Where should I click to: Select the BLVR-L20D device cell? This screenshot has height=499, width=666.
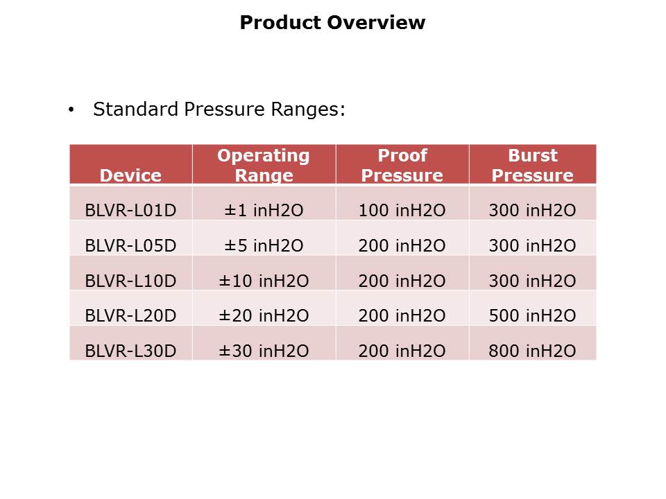click(130, 316)
